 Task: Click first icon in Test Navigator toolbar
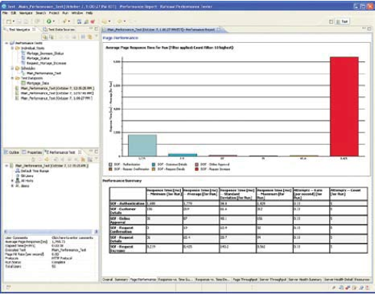coord(45,37)
